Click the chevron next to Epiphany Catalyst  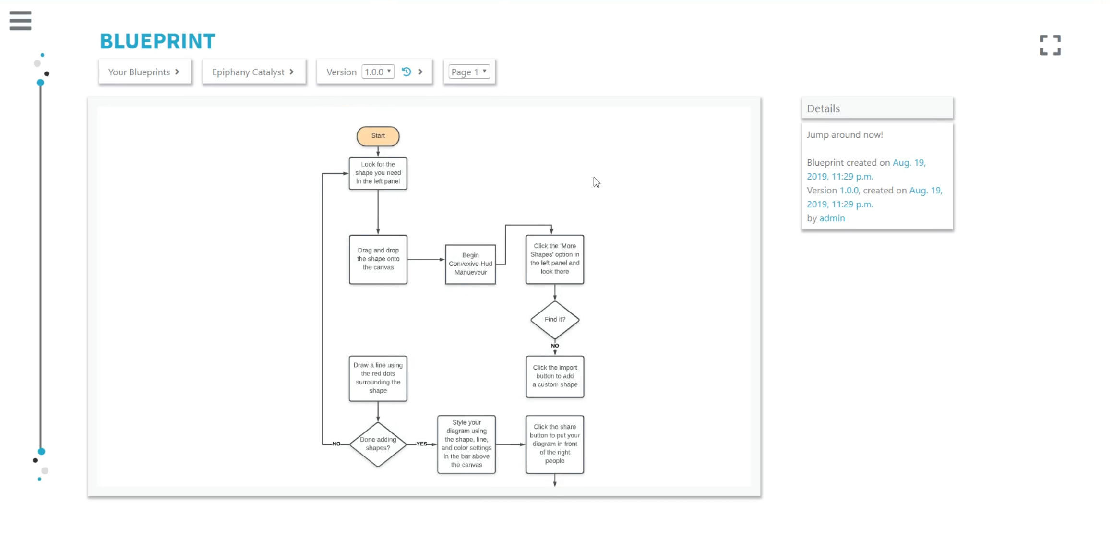pyautogui.click(x=292, y=72)
